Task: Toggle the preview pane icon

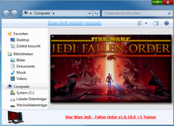Action: tap(156, 23)
